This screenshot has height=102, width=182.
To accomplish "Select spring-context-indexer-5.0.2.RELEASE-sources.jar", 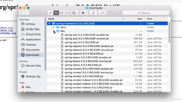I will point(107,84).
